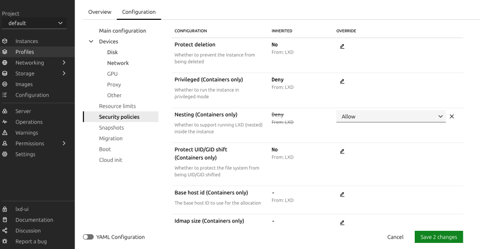
Task: Open the Warnings page in sidebar
Action: tap(27, 133)
